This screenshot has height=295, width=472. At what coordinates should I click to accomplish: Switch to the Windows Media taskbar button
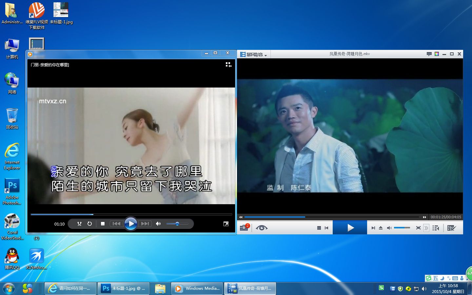pos(197,288)
